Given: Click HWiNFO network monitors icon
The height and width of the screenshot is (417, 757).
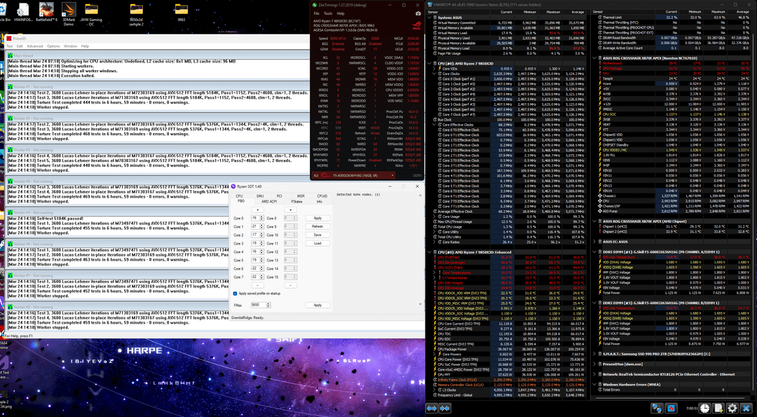Looking at the screenshot, I should pos(656,408).
